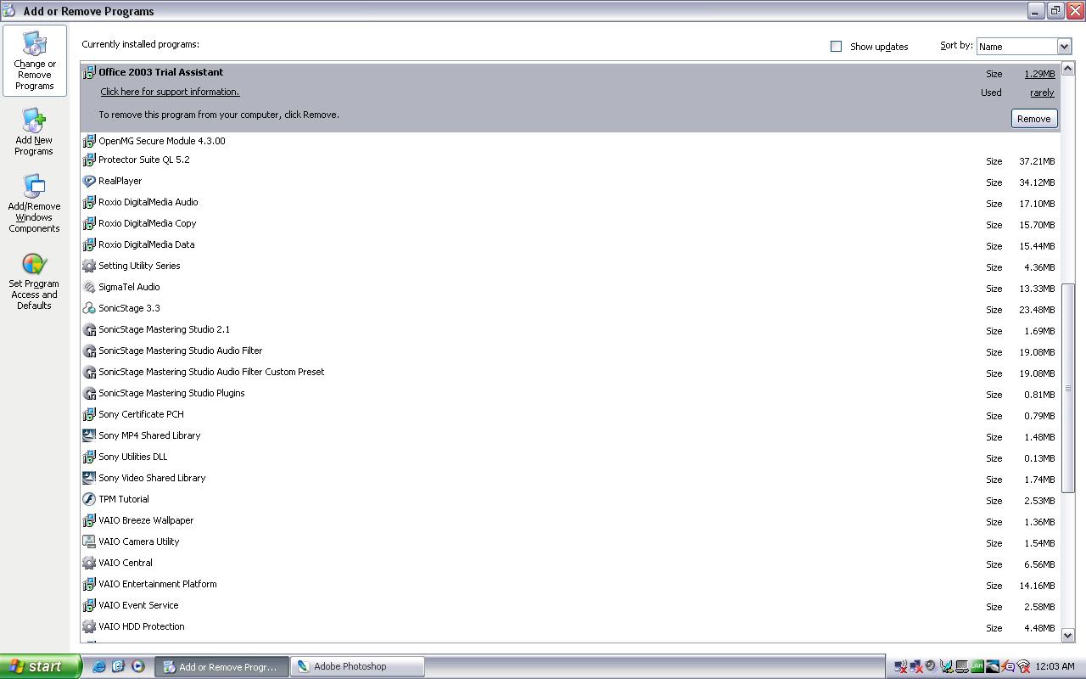1086x679 pixels.
Task: Click the 0.13MB size value
Action: pyautogui.click(x=1039, y=458)
